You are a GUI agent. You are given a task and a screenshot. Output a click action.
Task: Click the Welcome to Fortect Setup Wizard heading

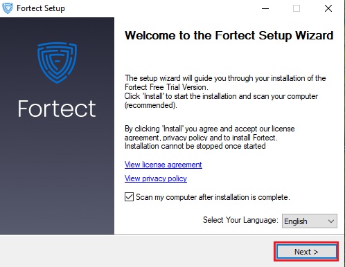pyautogui.click(x=229, y=35)
